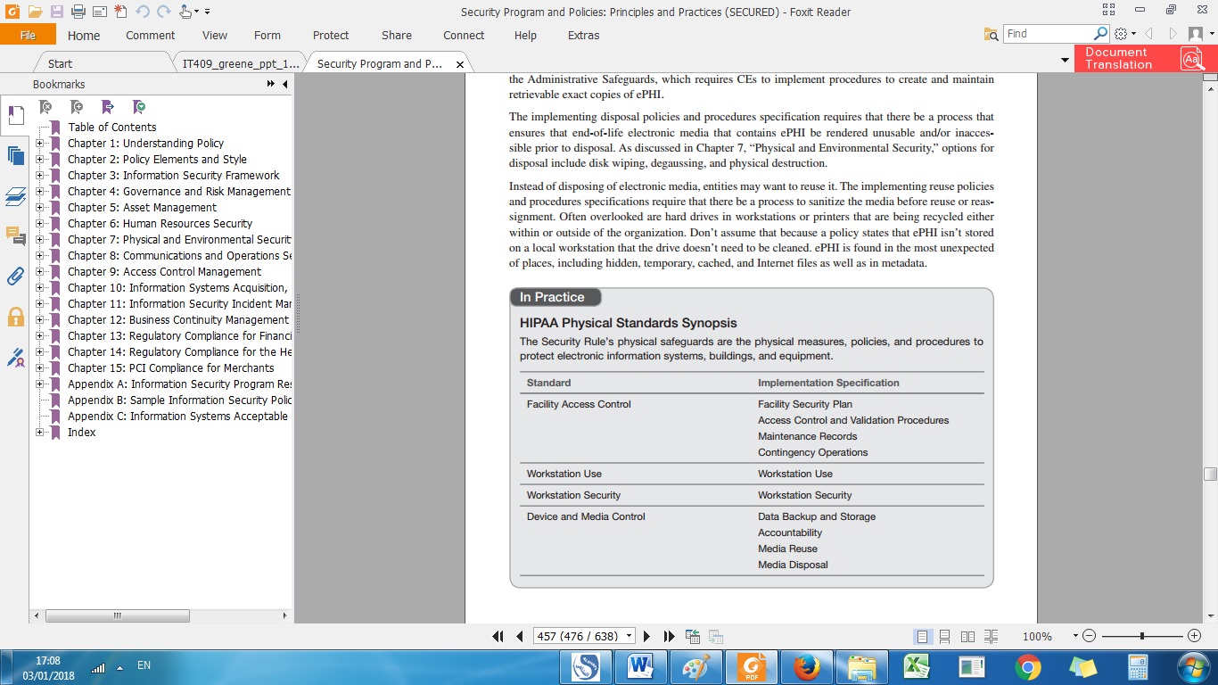Expand Chapter 1: Understanding Policy bookmark
The width and height of the screenshot is (1218, 685).
[x=40, y=143]
